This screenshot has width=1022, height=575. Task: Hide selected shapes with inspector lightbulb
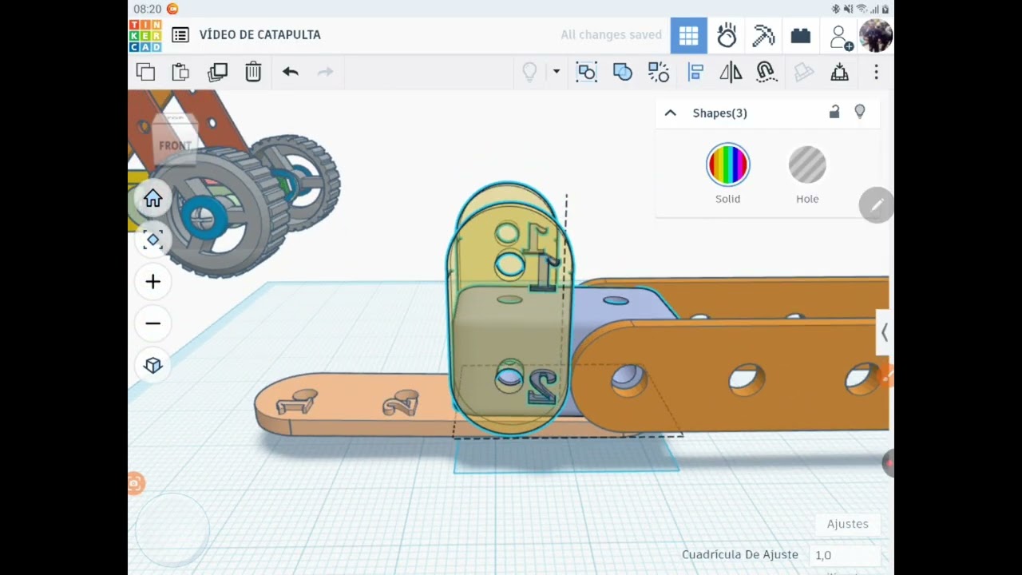point(860,112)
